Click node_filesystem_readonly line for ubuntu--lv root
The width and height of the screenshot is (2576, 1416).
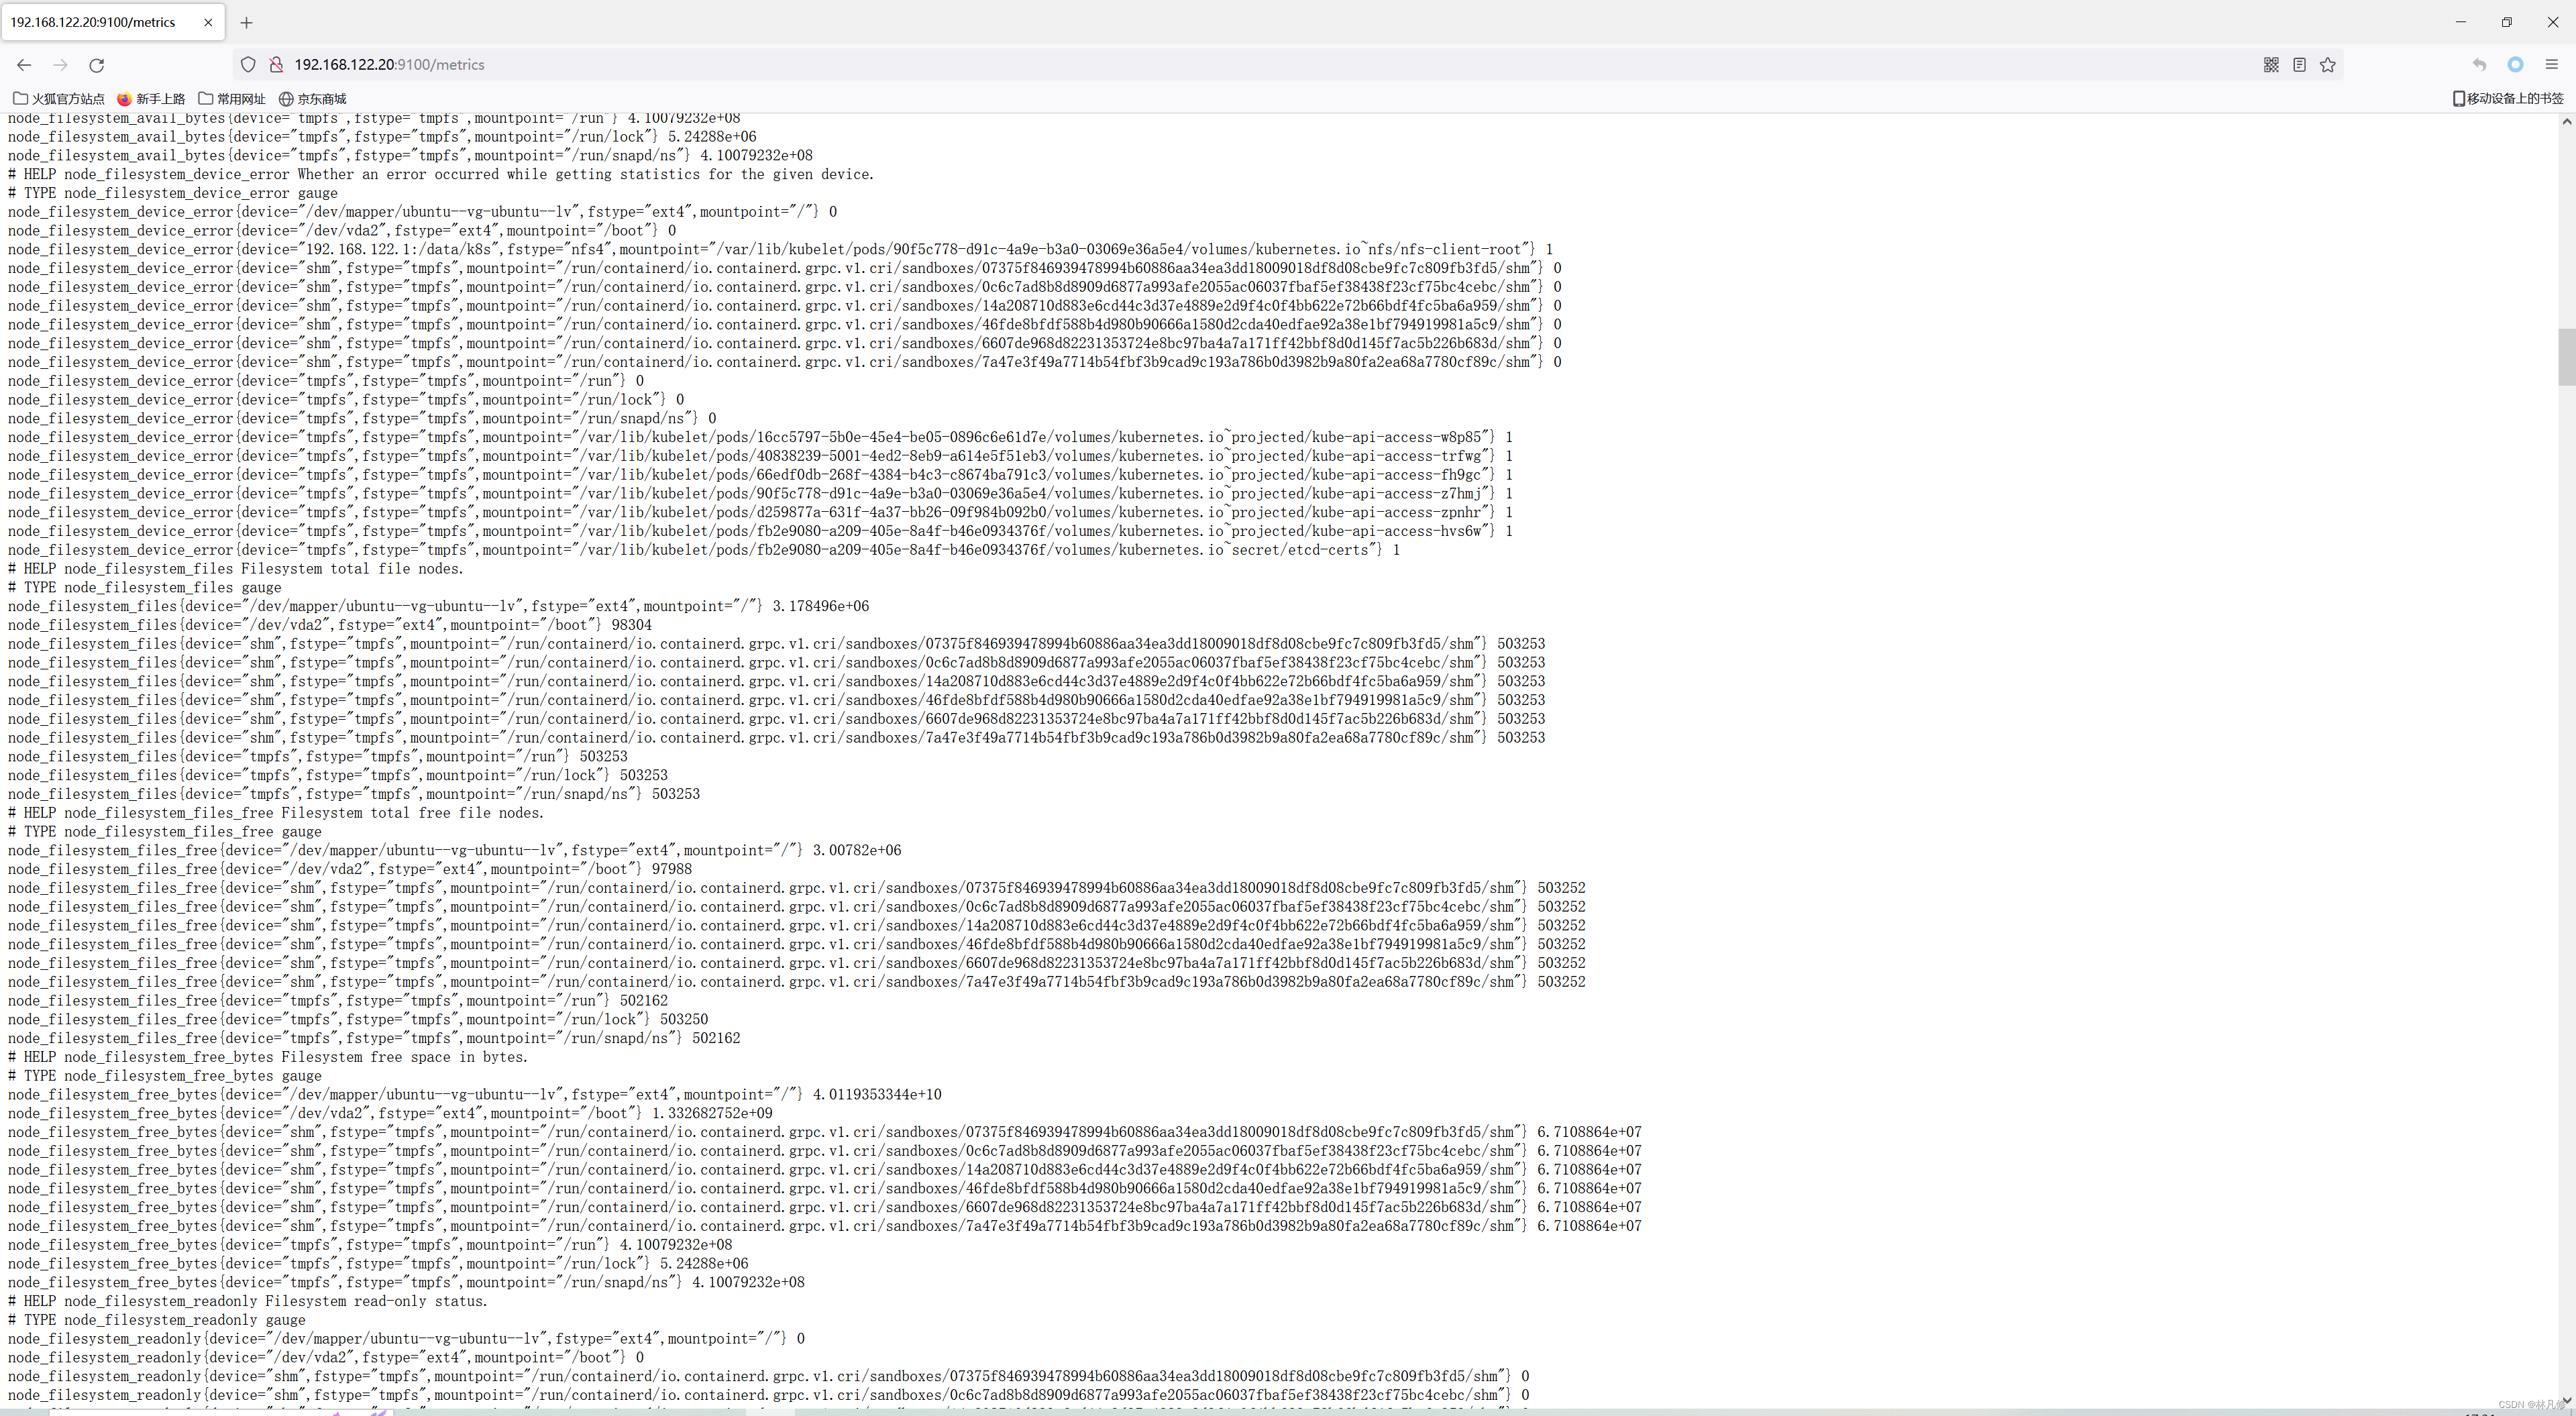coord(406,1339)
